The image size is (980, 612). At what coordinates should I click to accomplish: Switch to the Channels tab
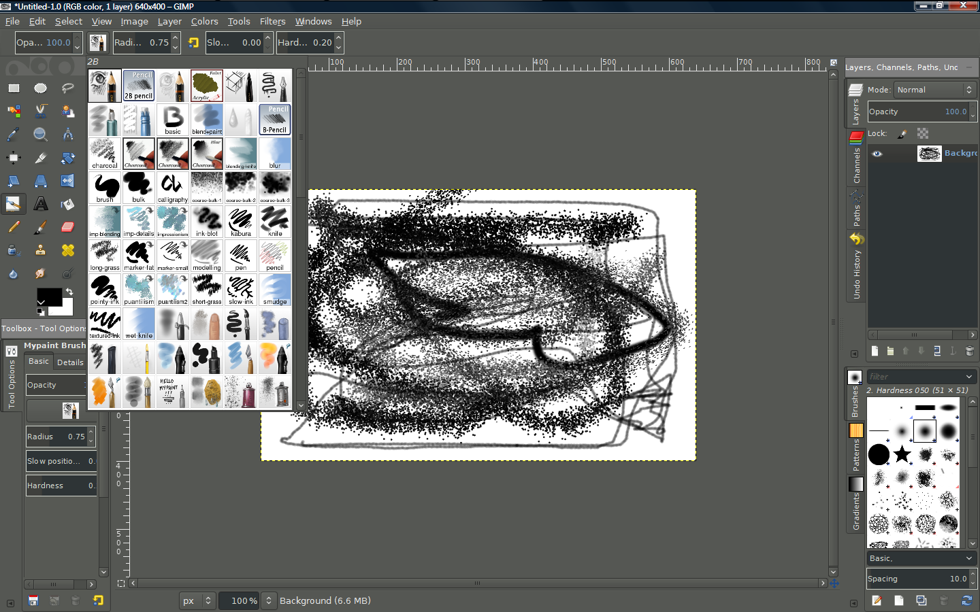856,158
